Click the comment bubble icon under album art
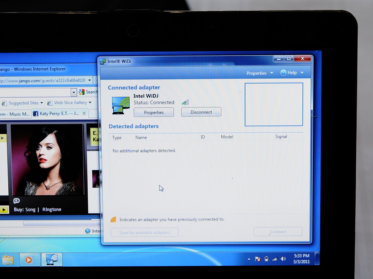373x279 pixels. (x=16, y=201)
